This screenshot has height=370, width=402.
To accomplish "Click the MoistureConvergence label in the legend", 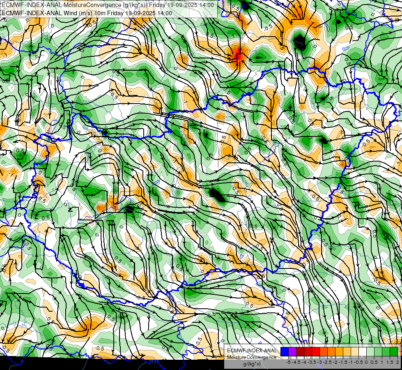I will 252,357.
